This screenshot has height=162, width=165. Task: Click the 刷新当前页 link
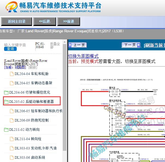[x=154, y=45]
